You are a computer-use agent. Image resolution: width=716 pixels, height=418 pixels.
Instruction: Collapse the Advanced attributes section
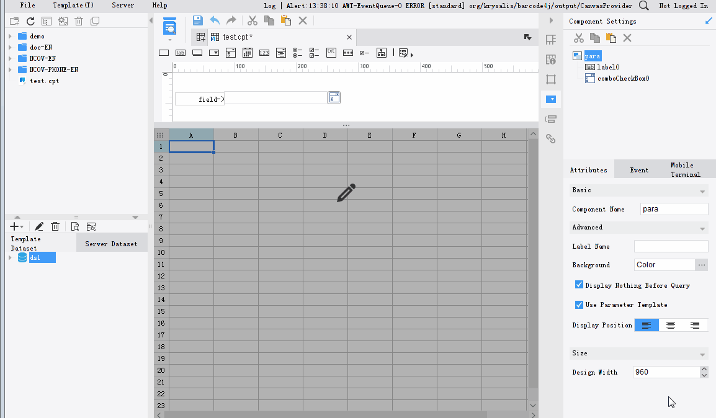pyautogui.click(x=704, y=228)
